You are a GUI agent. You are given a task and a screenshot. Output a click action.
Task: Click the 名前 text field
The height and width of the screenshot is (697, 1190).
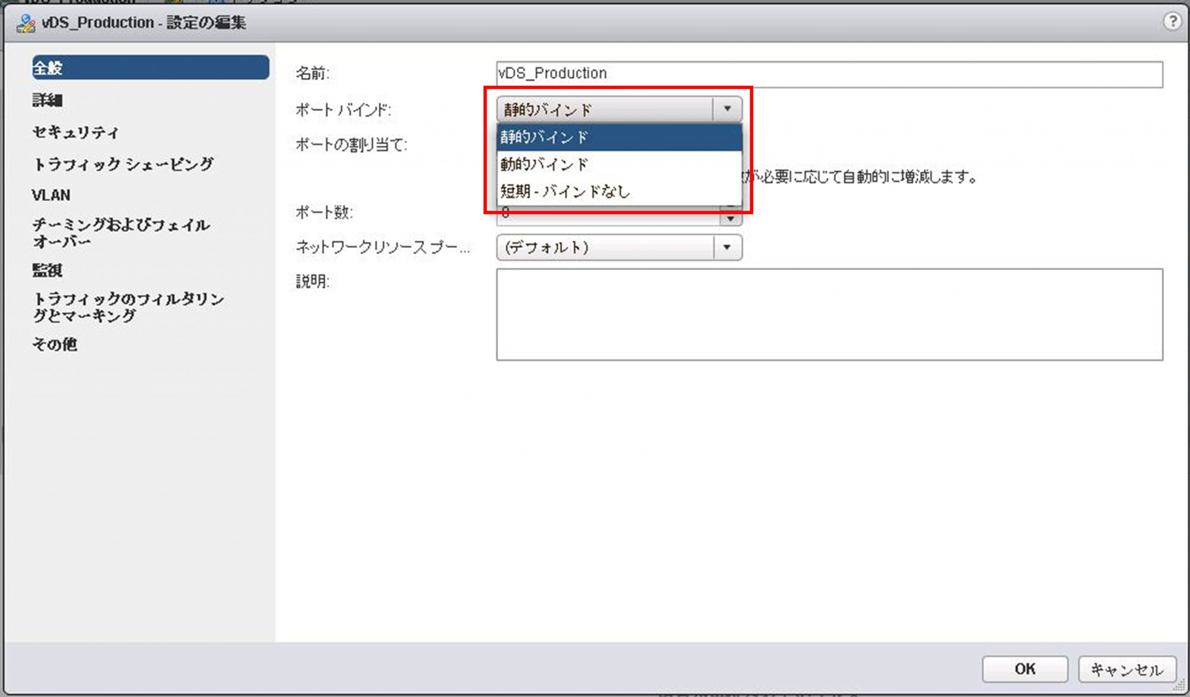(829, 74)
